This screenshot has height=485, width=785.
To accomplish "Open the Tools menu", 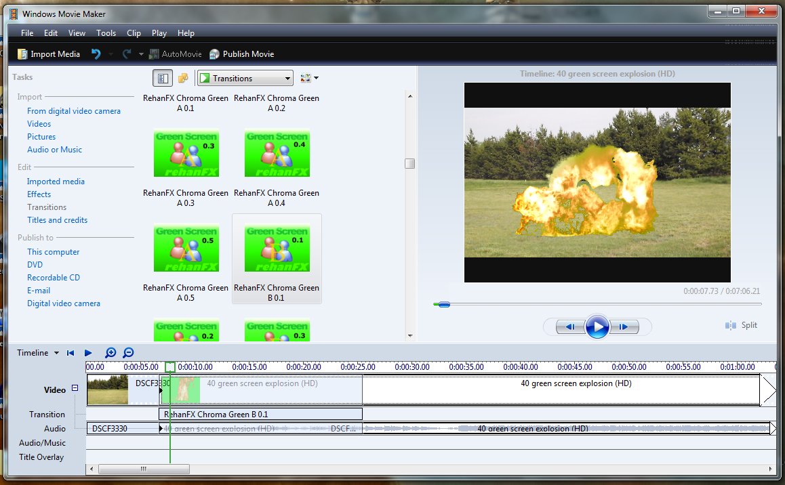I will click(106, 33).
